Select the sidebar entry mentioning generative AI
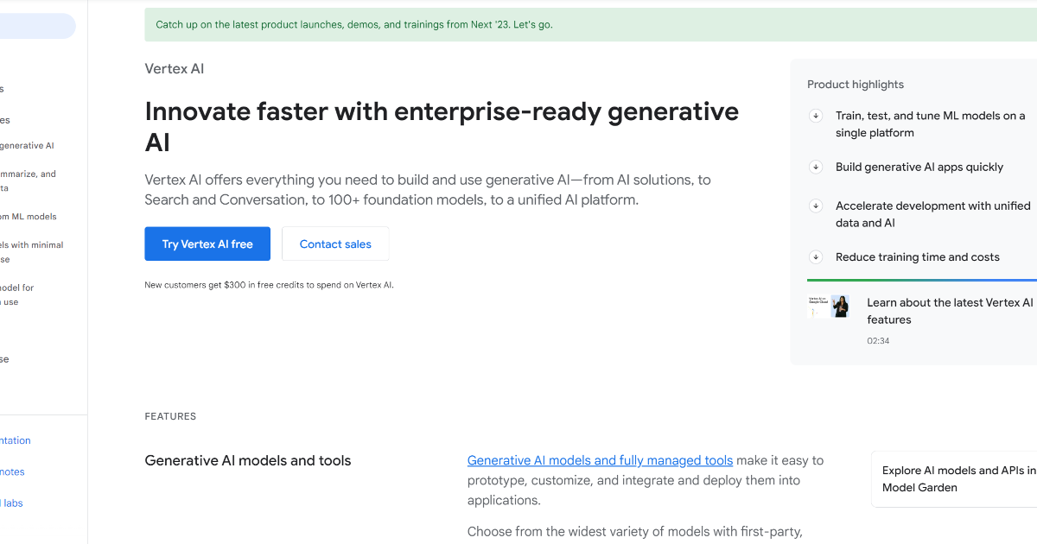 point(27,145)
